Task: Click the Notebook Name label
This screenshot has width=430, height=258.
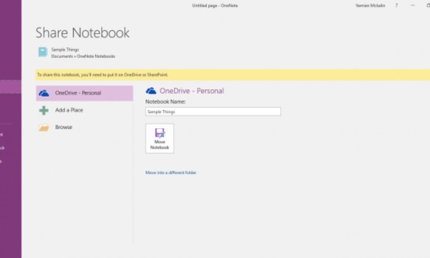Action: coord(166,102)
